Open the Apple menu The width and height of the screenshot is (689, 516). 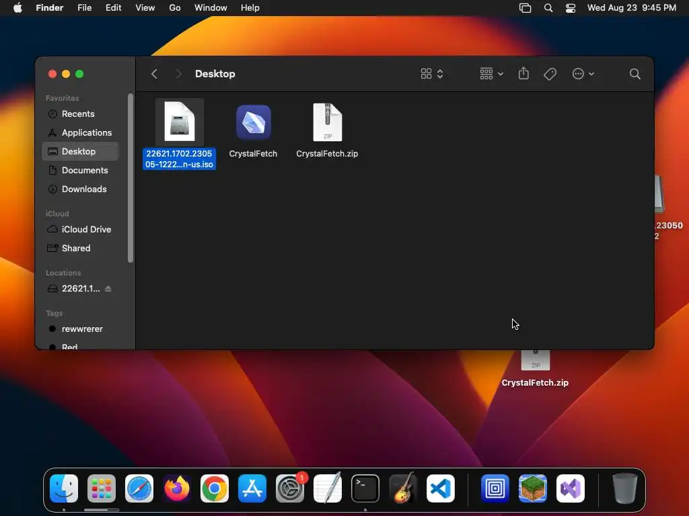click(x=17, y=8)
